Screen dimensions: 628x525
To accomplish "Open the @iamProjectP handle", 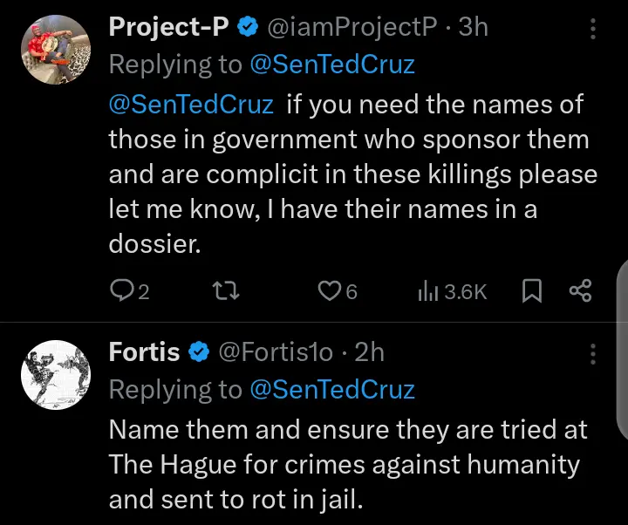I will point(352,28).
